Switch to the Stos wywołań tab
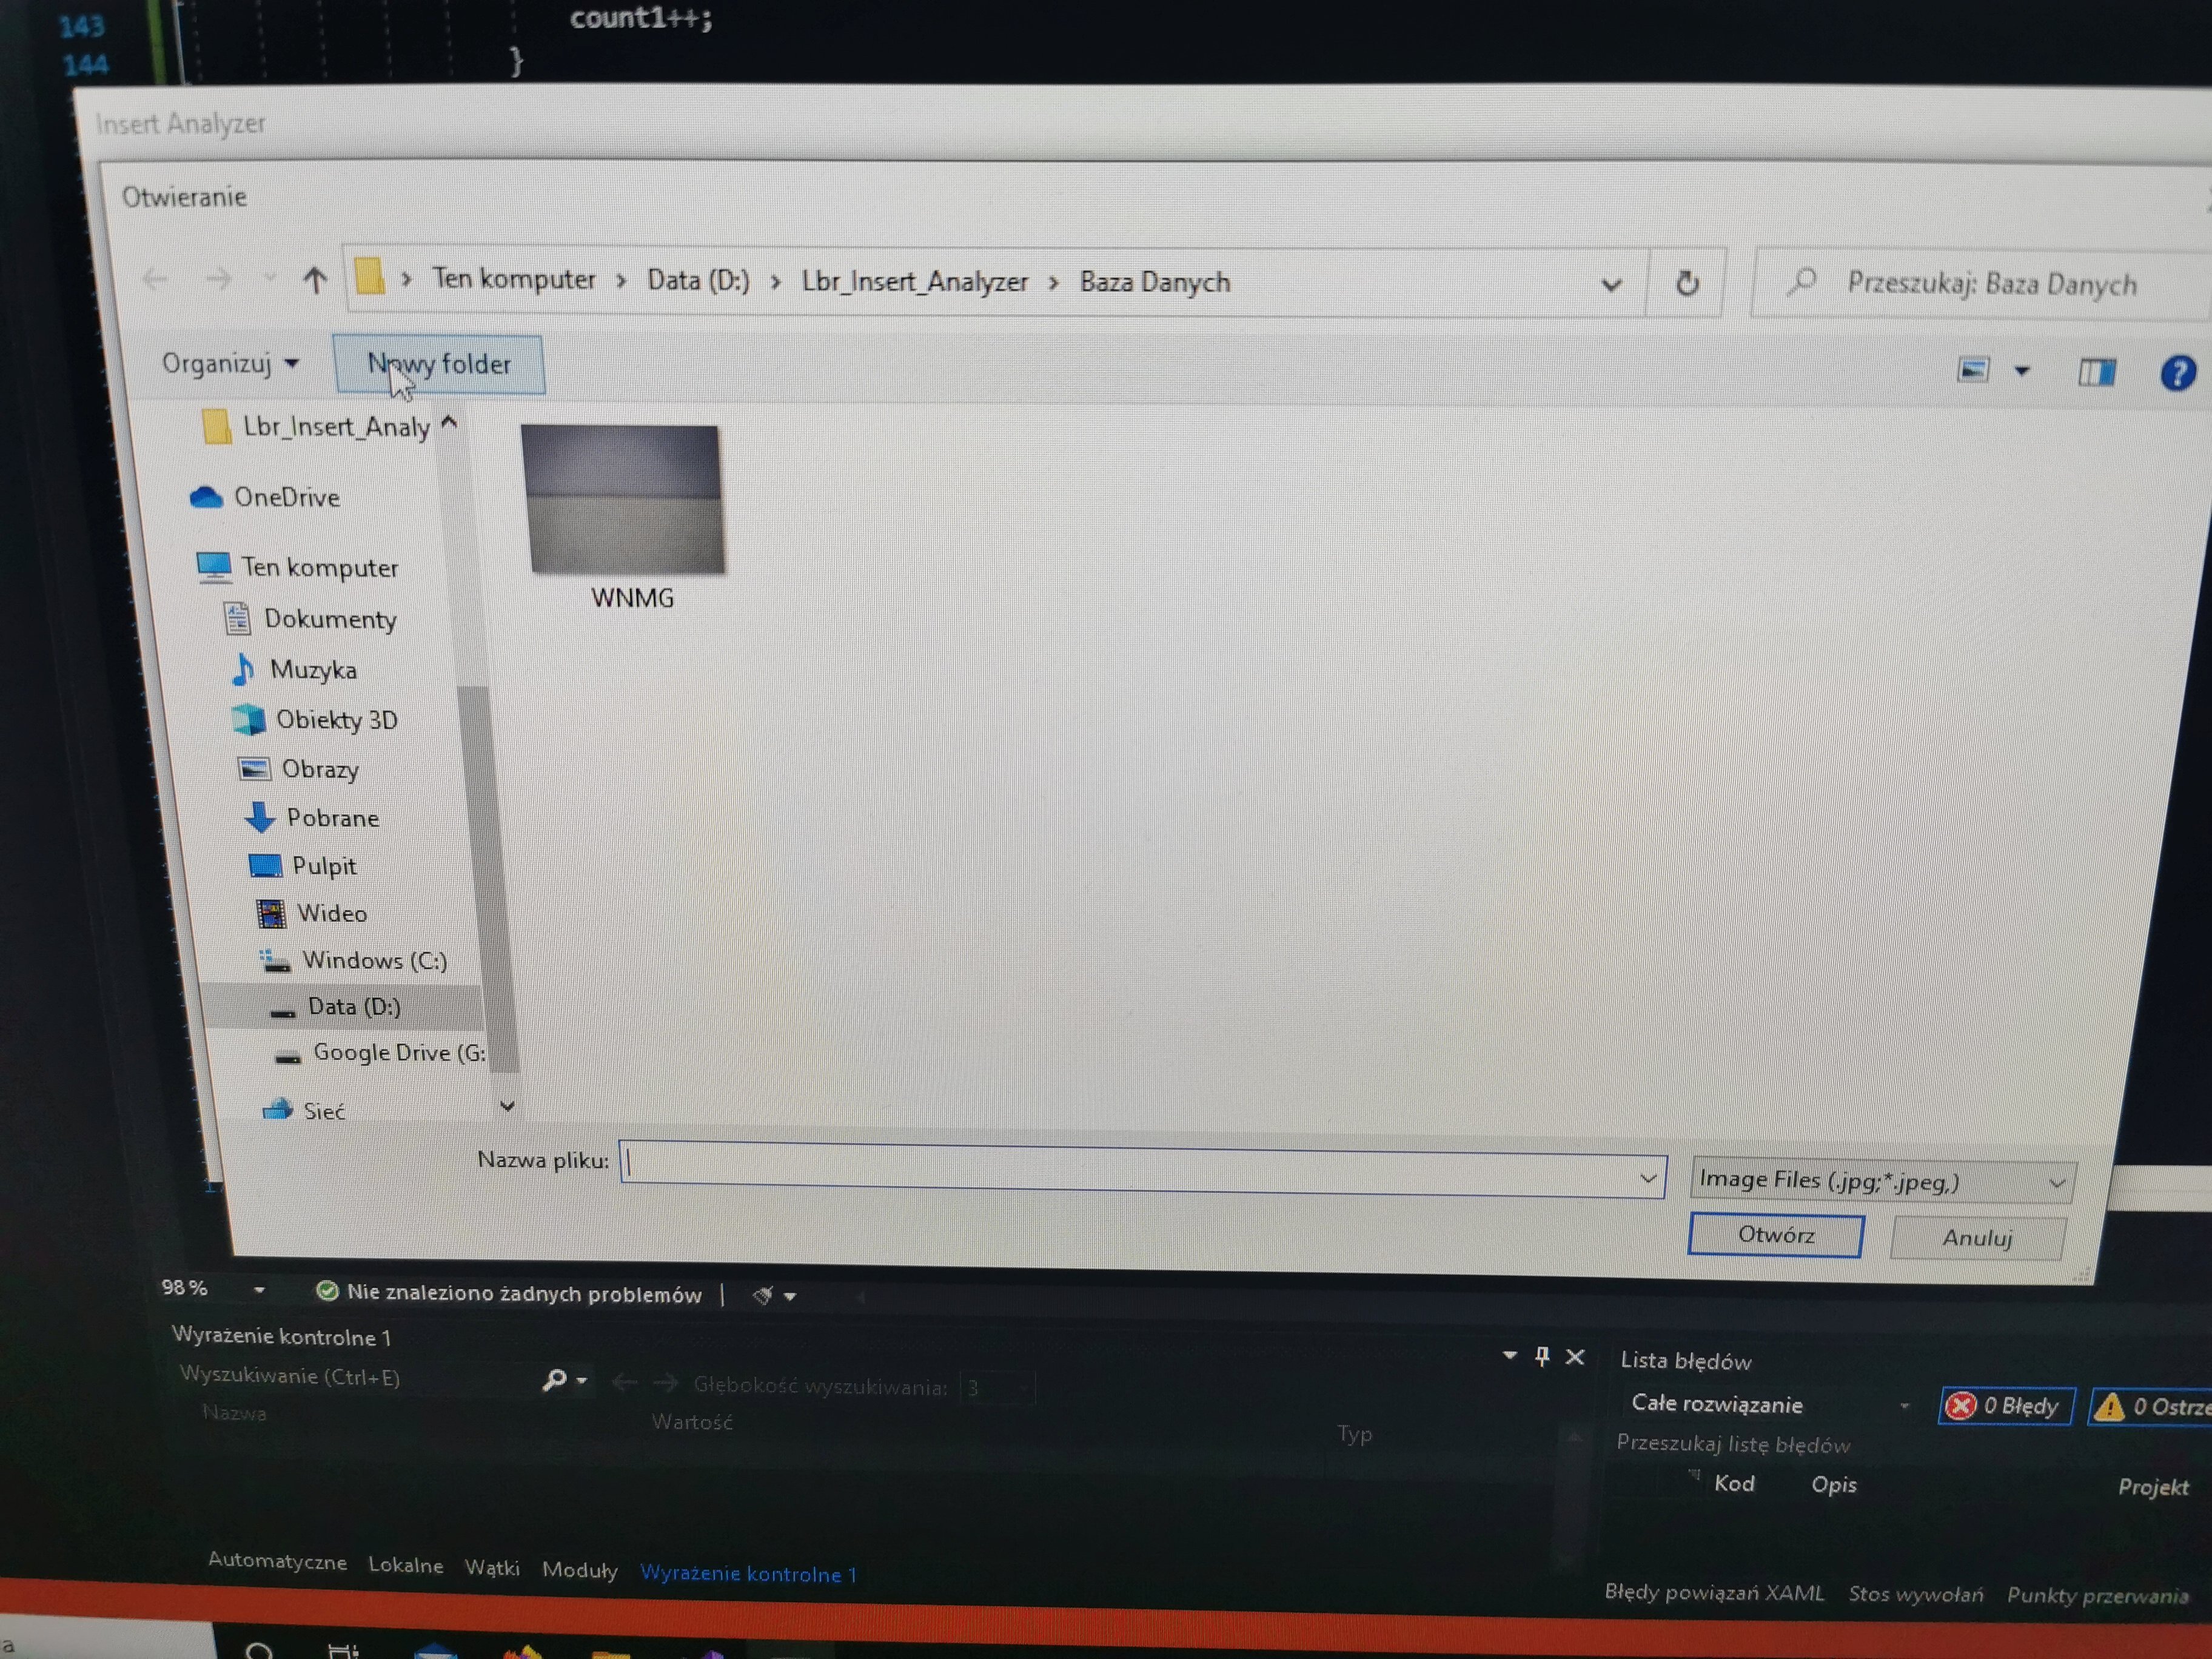Viewport: 2212px width, 1659px height. pyautogui.click(x=1915, y=1594)
